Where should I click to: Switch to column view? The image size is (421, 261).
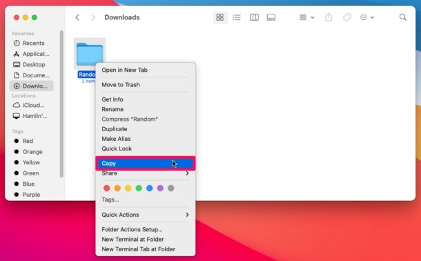(x=254, y=17)
